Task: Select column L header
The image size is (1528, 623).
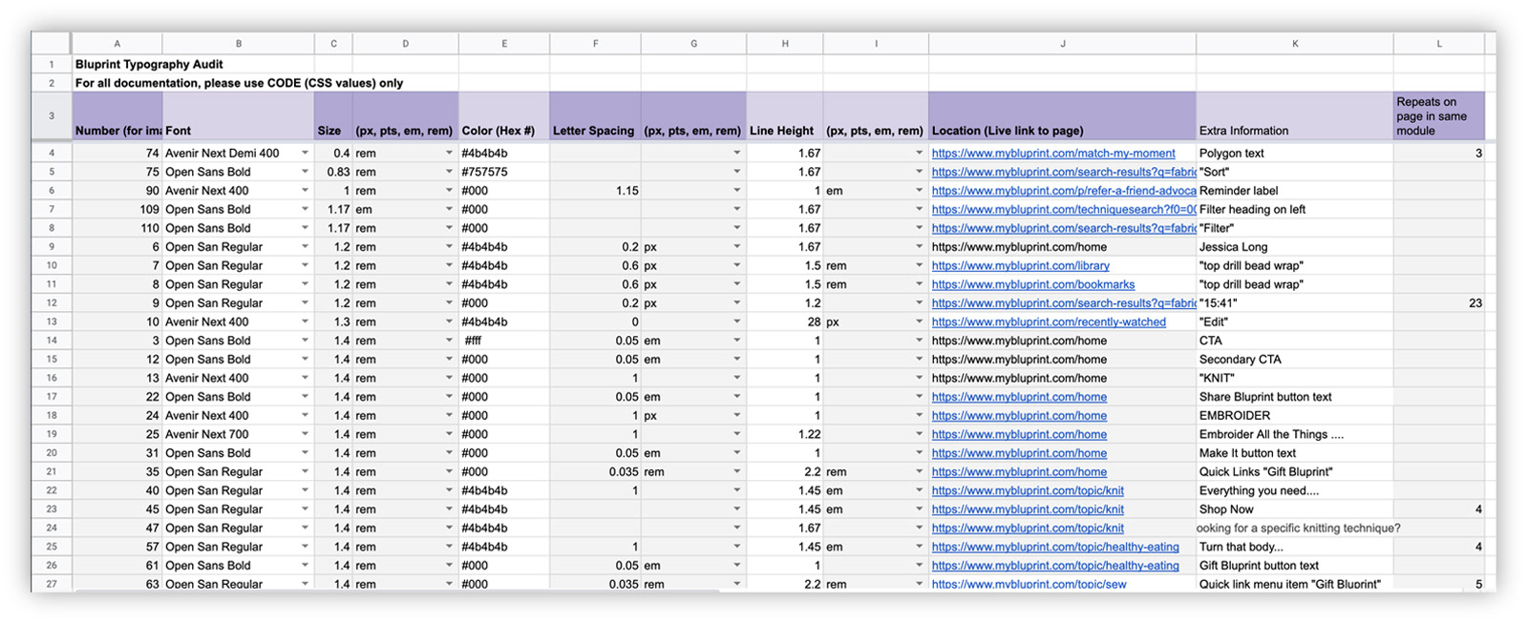Action: click(x=1439, y=44)
